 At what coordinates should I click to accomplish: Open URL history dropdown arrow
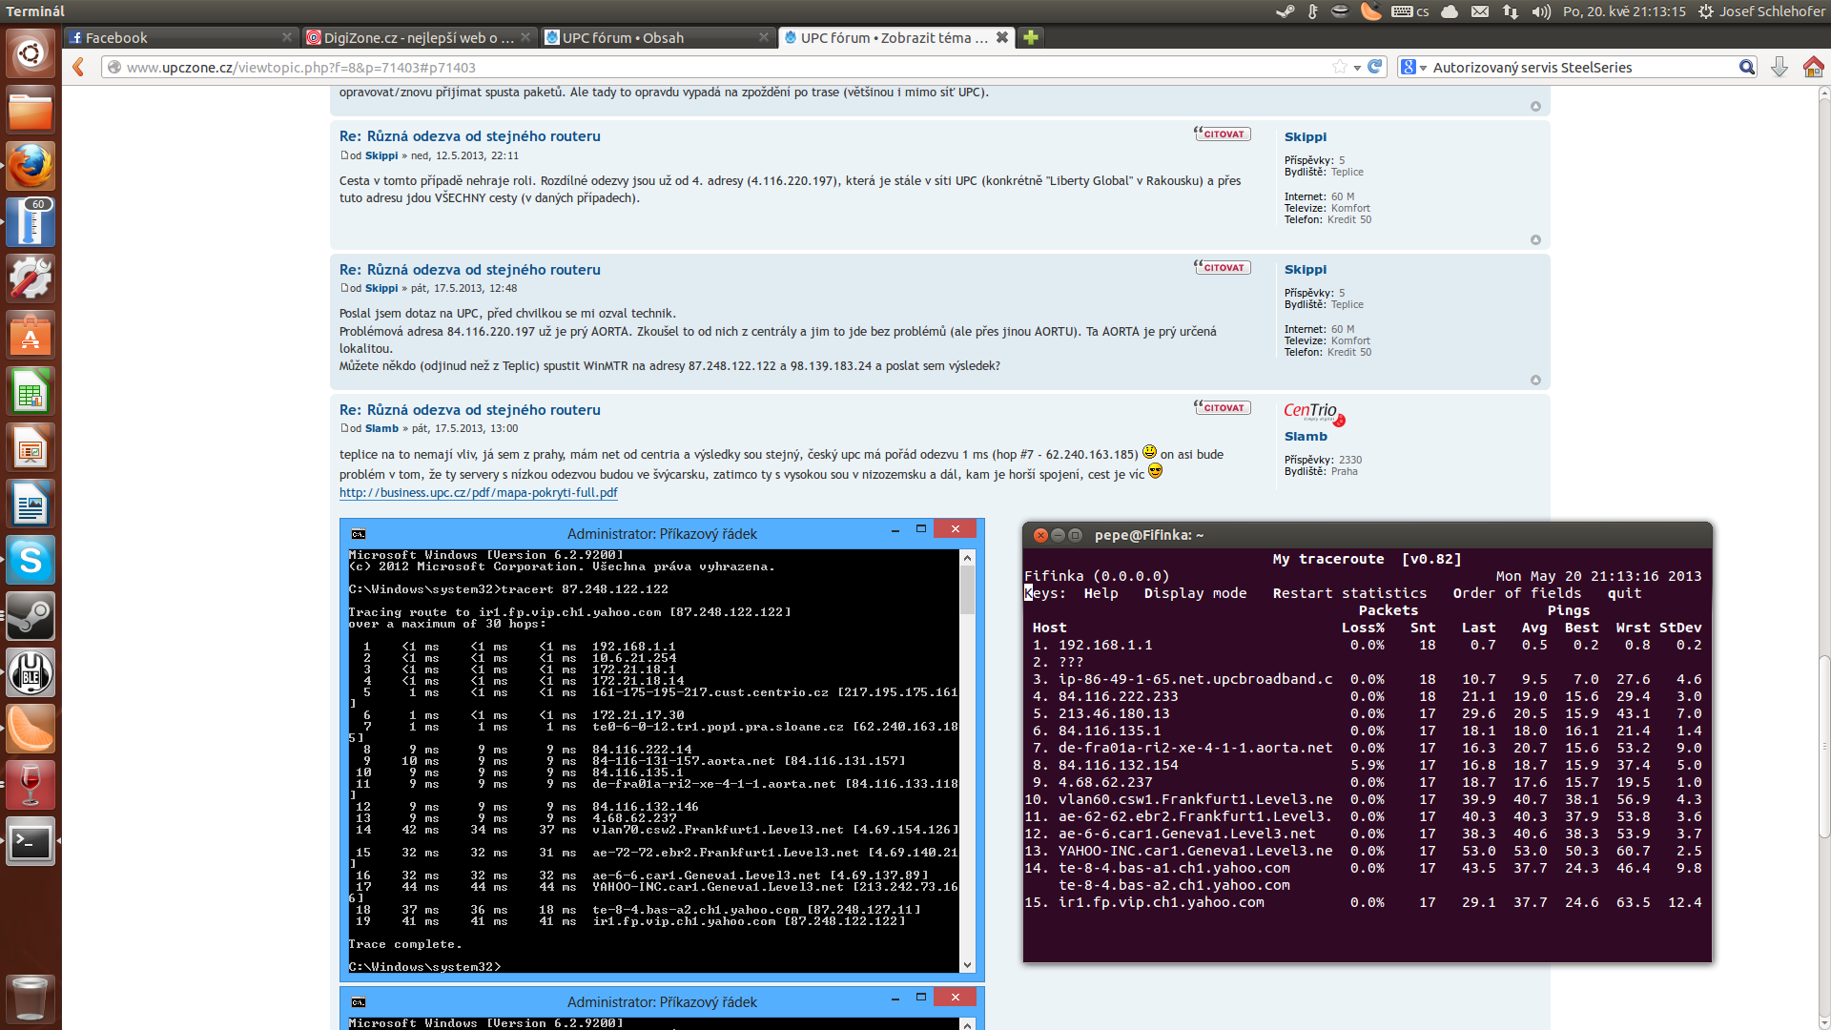pyautogui.click(x=1357, y=68)
